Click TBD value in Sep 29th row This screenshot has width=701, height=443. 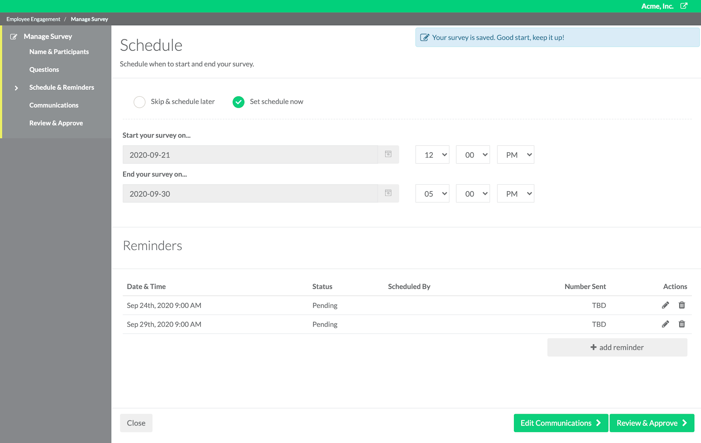pyautogui.click(x=599, y=324)
